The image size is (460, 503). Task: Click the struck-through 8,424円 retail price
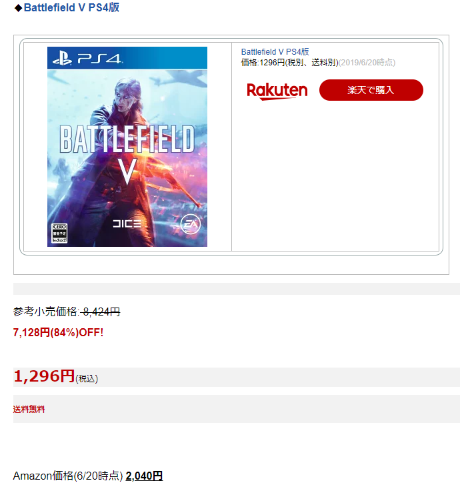(x=101, y=312)
